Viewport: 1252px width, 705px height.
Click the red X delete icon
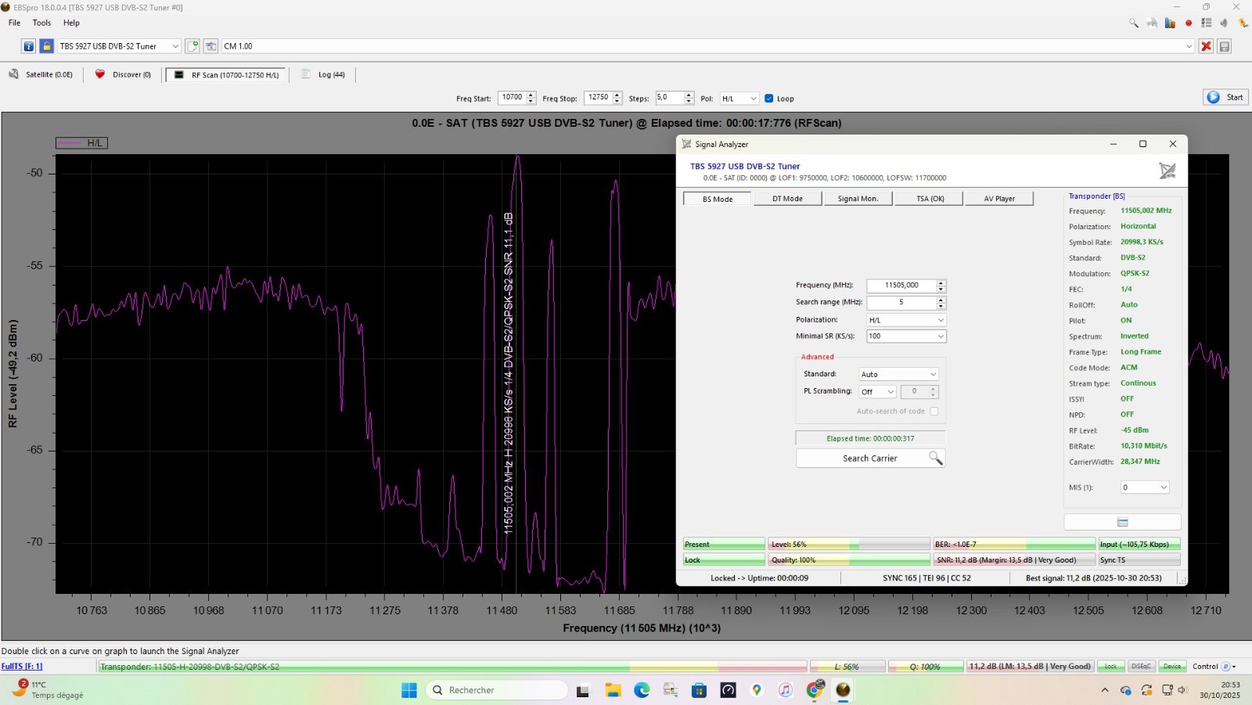pos(1206,46)
